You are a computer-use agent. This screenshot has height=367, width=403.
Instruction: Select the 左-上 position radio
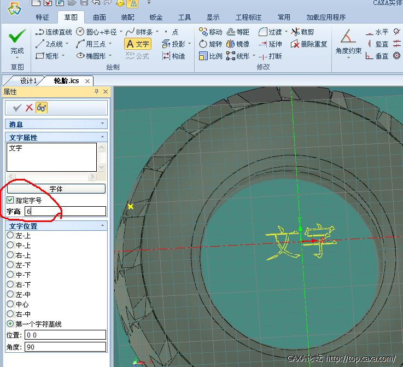pos(10,235)
